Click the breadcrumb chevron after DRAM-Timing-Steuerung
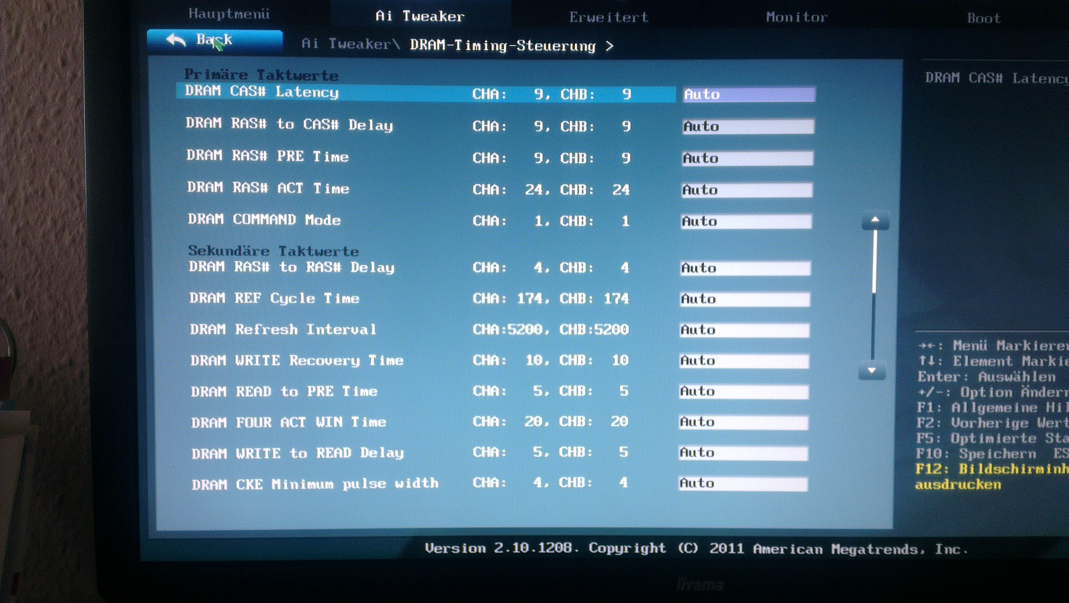1069x603 pixels. point(609,46)
